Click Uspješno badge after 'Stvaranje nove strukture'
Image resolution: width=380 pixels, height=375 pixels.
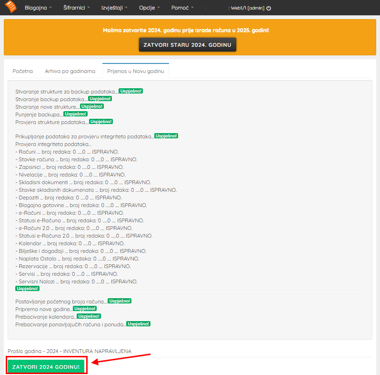coord(92,106)
